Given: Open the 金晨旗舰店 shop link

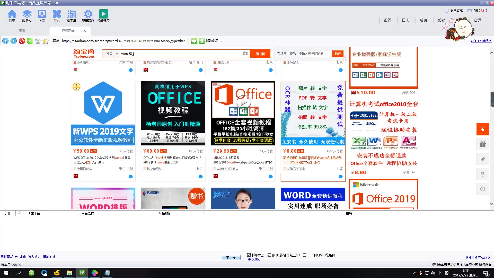Looking at the screenshot, I should (x=84, y=169).
